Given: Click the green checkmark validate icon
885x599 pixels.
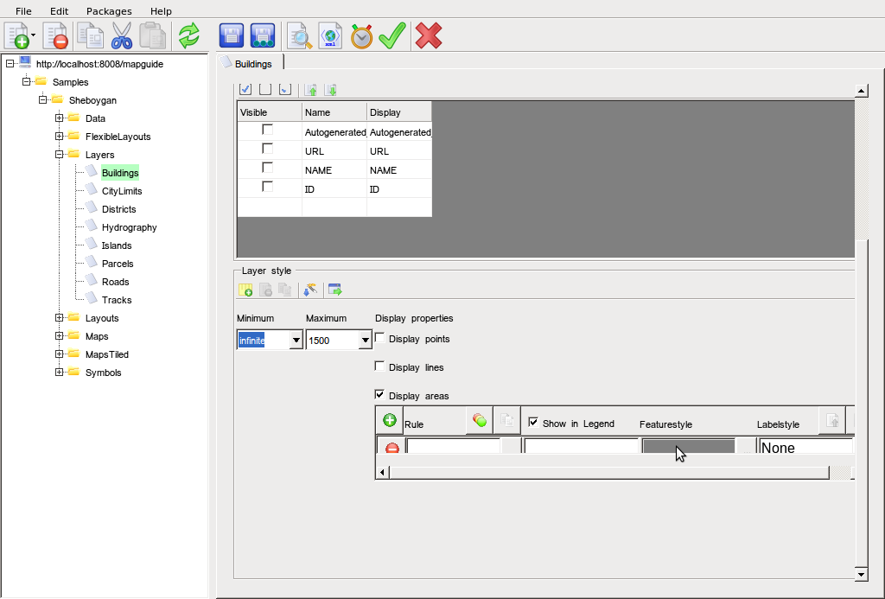Looking at the screenshot, I should (392, 35).
